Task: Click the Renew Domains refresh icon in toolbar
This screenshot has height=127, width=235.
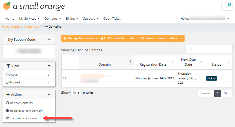Action: (x=142, y=38)
